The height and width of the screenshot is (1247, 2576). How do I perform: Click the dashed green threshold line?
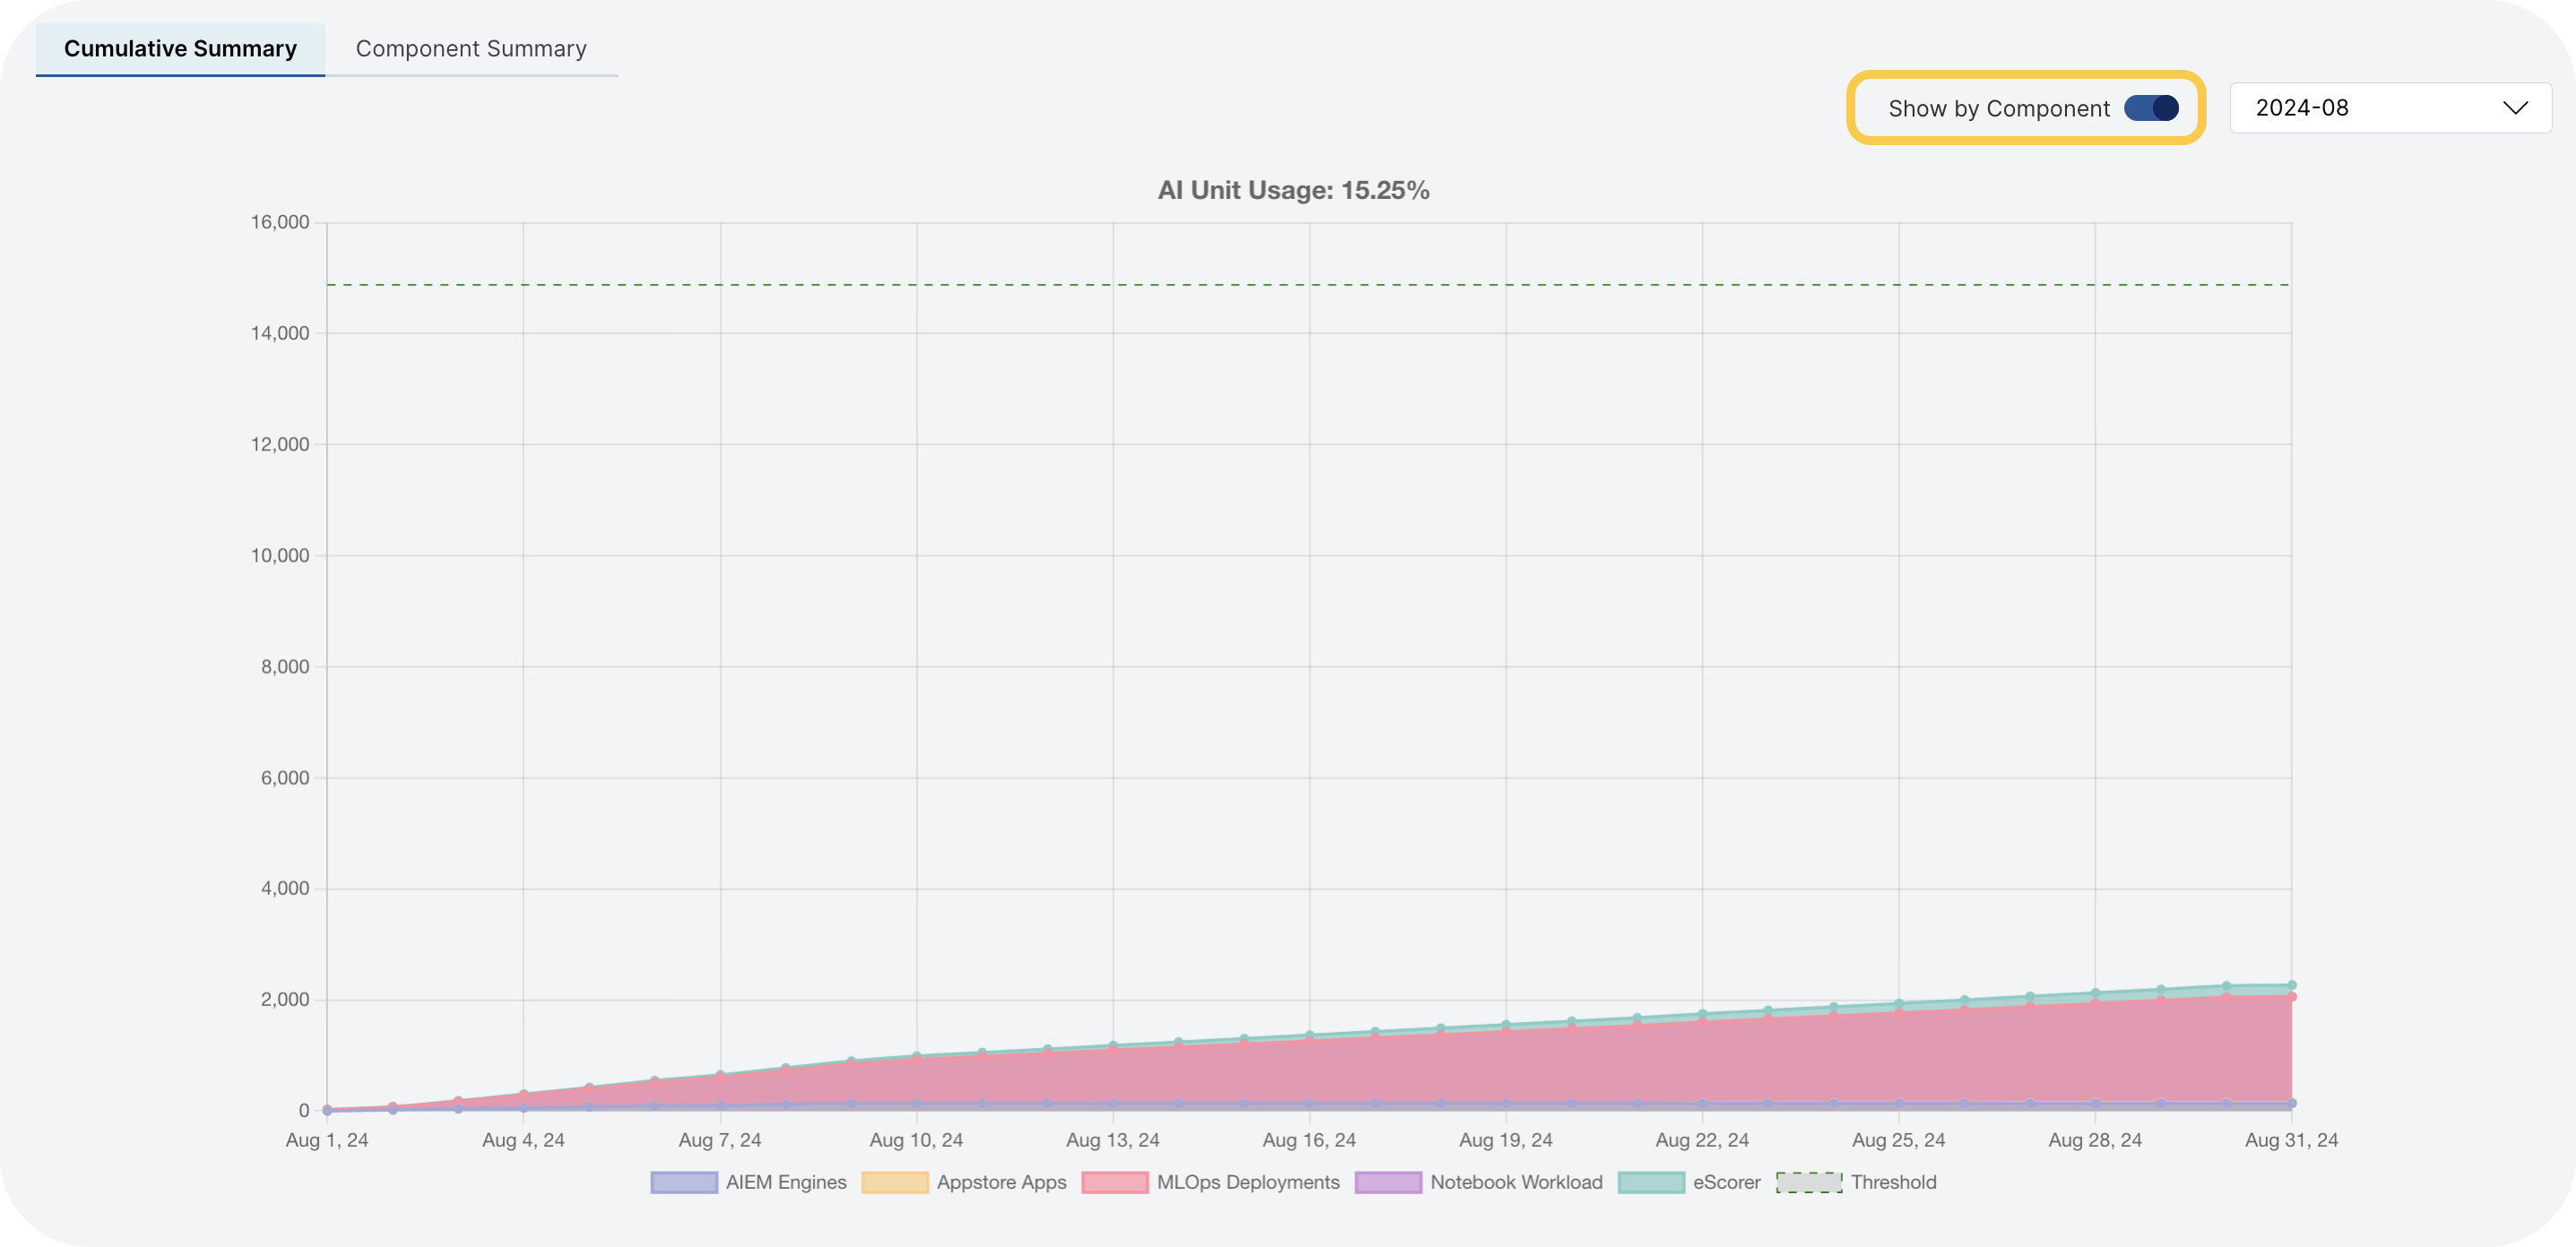(x=1300, y=284)
